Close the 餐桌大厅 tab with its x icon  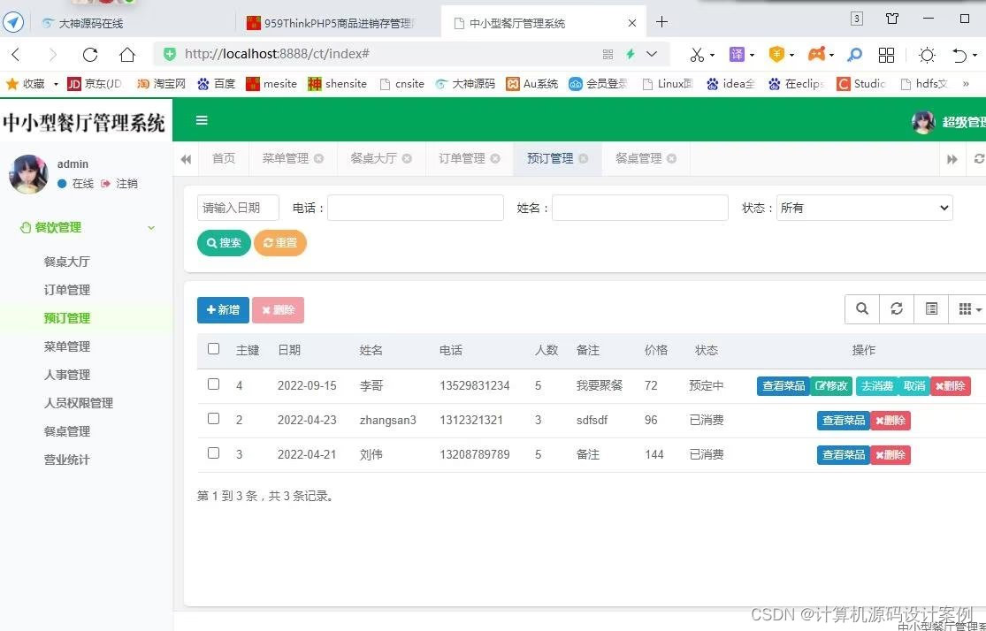pos(407,158)
